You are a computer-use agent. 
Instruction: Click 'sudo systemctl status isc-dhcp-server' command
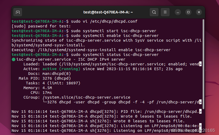115,55
